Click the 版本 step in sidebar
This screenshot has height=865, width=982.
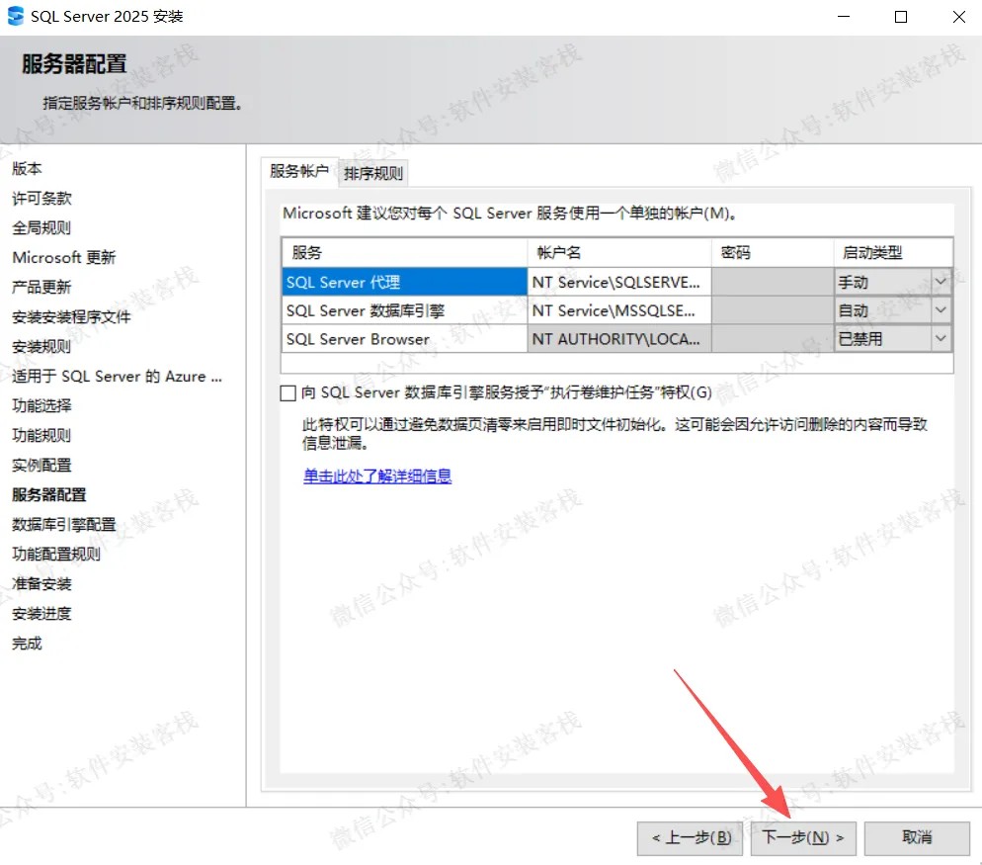pos(27,169)
